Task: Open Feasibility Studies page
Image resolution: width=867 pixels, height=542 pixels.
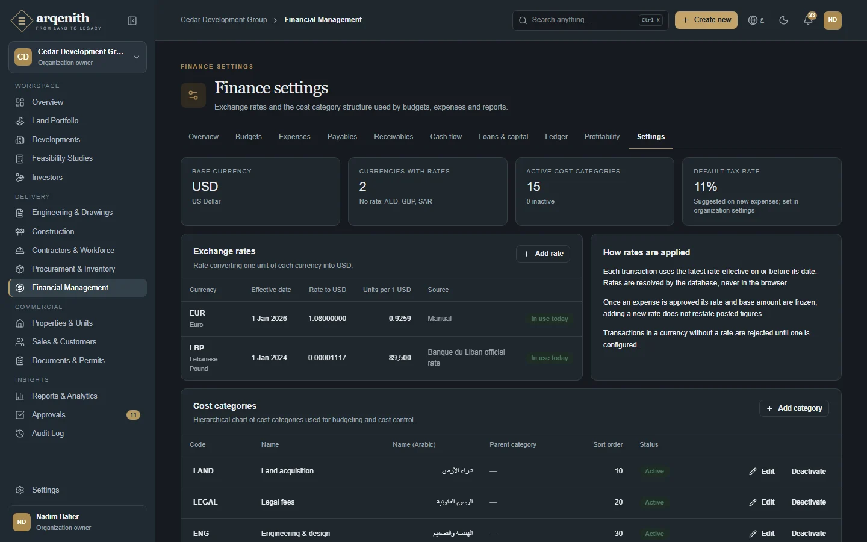Action: [x=78, y=158]
